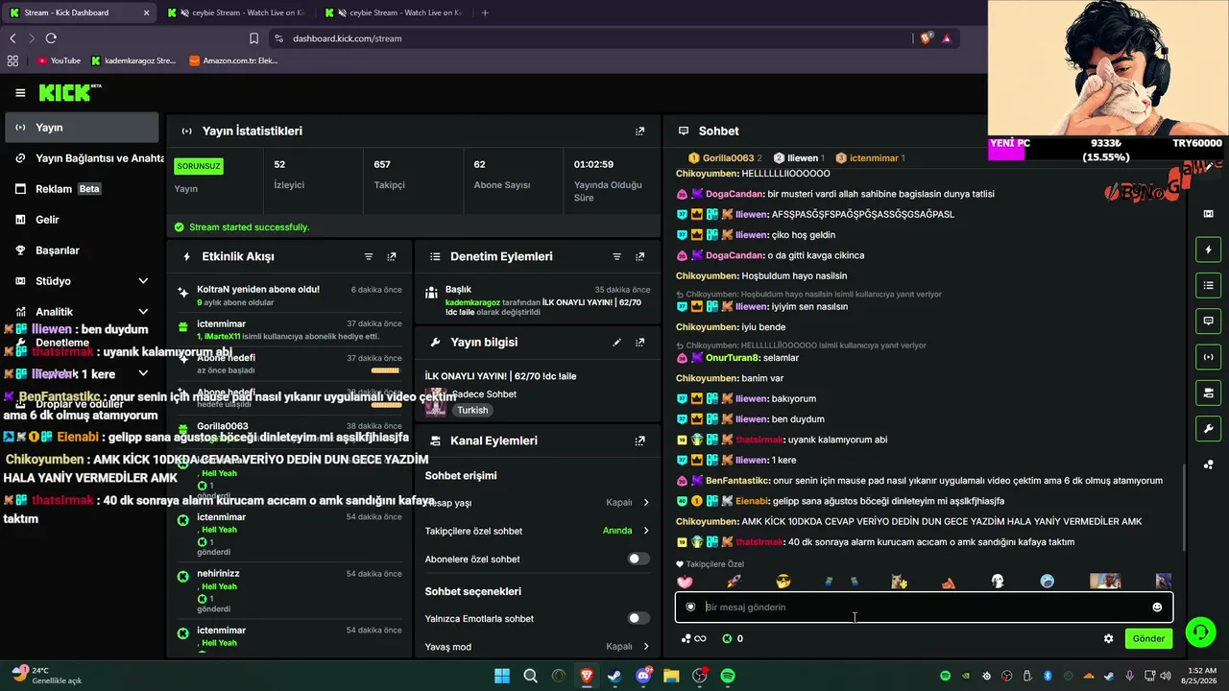
Task: Pop out the Yayın bilgisi panel
Action: [639, 343]
